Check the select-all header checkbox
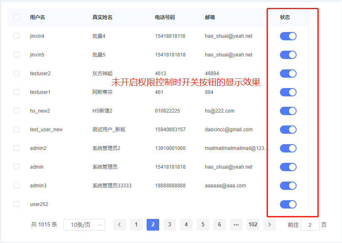The height and width of the screenshot is (243, 342). coord(17,17)
